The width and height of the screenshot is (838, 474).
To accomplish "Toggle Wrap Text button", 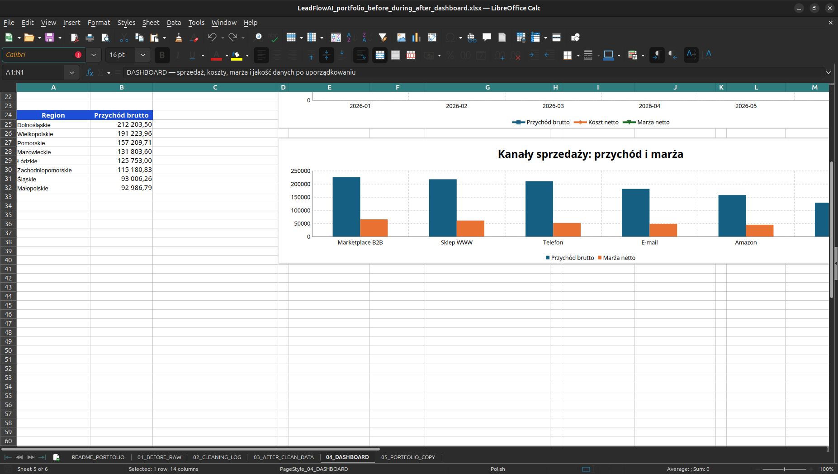I will (x=360, y=55).
